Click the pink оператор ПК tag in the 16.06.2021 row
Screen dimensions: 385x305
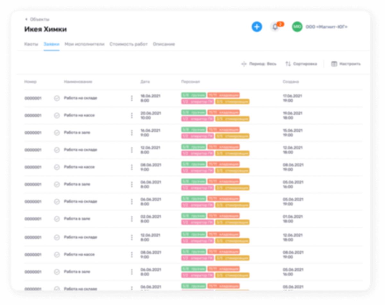tap(197, 136)
